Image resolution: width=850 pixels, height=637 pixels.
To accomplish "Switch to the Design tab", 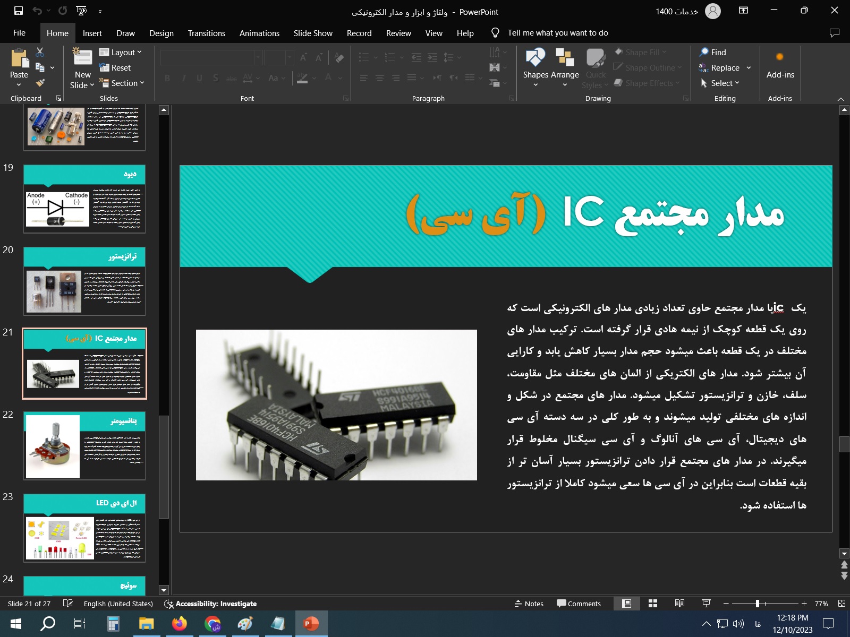I will (x=161, y=33).
